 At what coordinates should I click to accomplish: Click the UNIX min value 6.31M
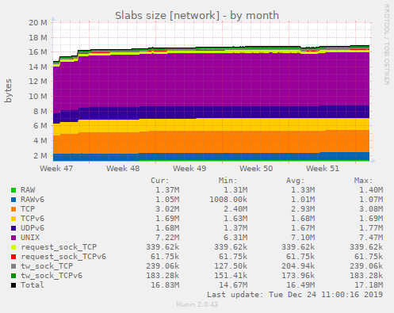(x=235, y=238)
